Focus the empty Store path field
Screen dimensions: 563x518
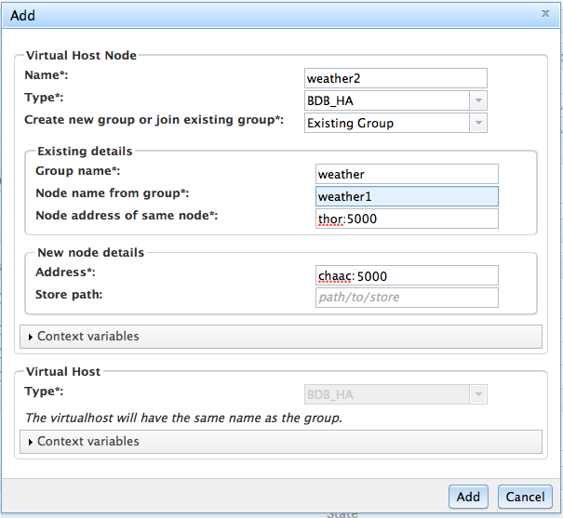(407, 298)
